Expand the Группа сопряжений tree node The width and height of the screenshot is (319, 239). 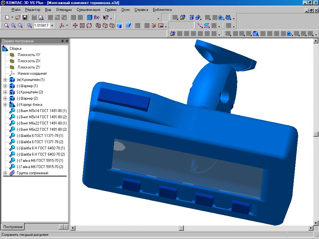[5, 173]
